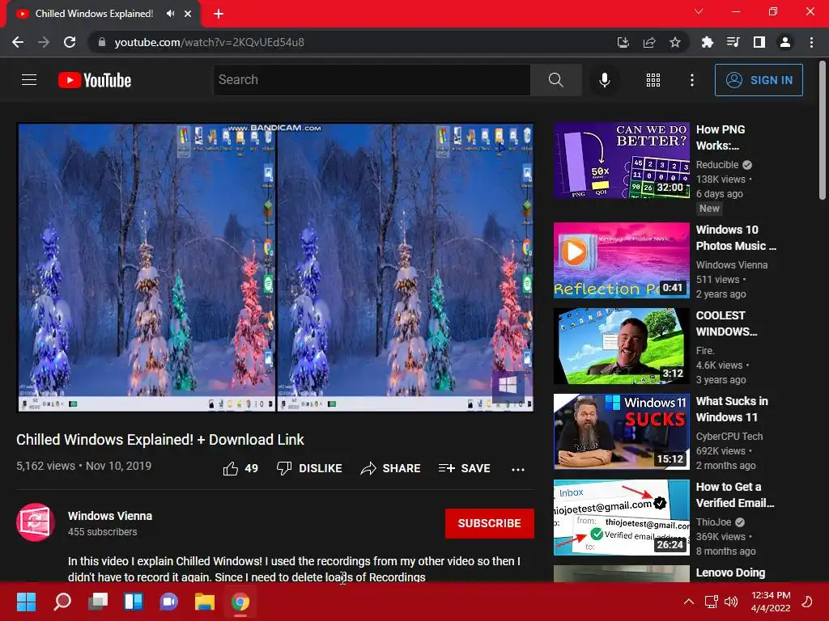Open the tab search chevron
This screenshot has height=621, width=829.
699,11
